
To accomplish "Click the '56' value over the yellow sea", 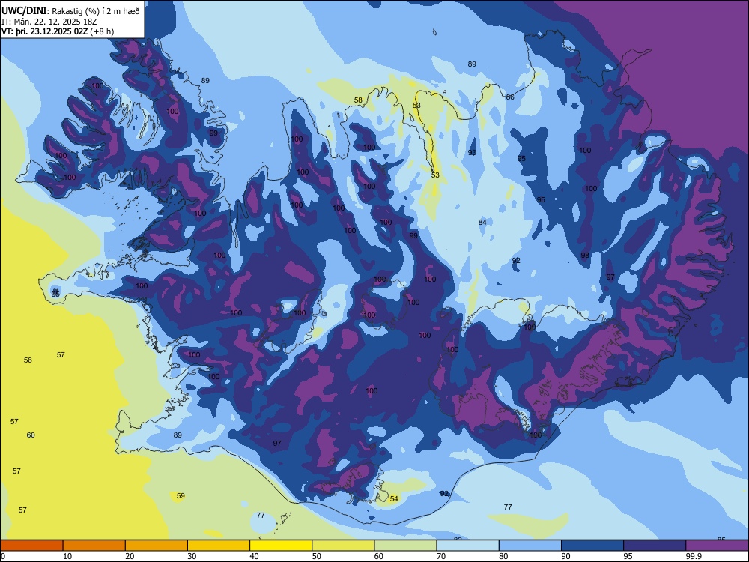I will click(28, 360).
